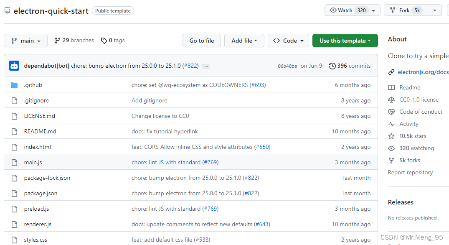Viewport: 449px width, 245px height.
Task: Expand the commit message ellipsis button
Action: tap(206, 66)
